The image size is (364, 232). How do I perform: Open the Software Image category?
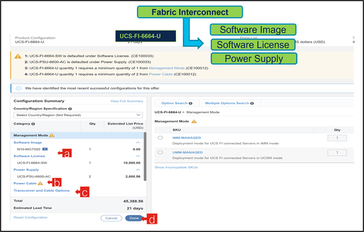(28, 143)
